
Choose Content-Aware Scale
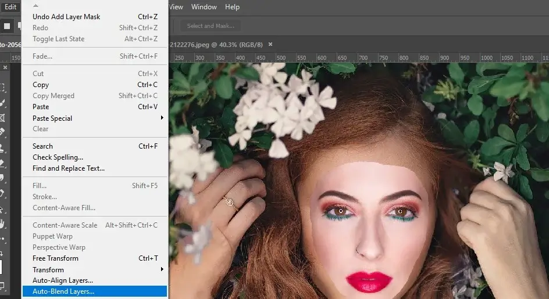[95, 225]
